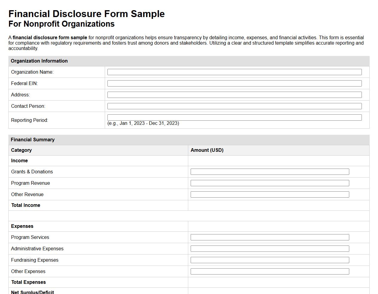Image resolution: width=378 pixels, height=294 pixels.
Task: Click the Organization Name input field
Action: pyautogui.click(x=234, y=72)
